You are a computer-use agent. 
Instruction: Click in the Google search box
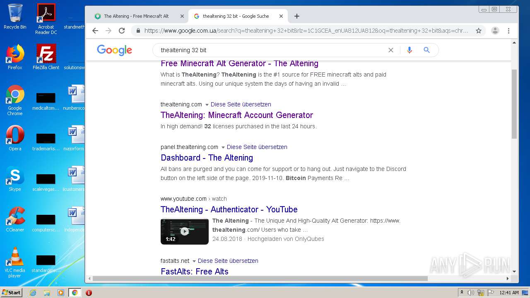(x=271, y=50)
